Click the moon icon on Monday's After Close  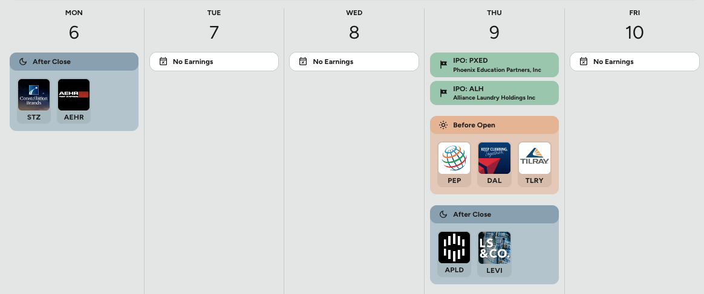(23, 62)
